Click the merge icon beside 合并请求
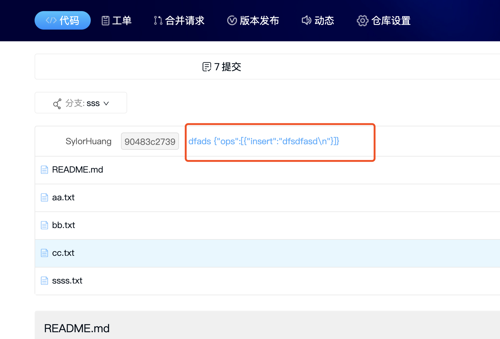The height and width of the screenshot is (339, 500). 158,21
